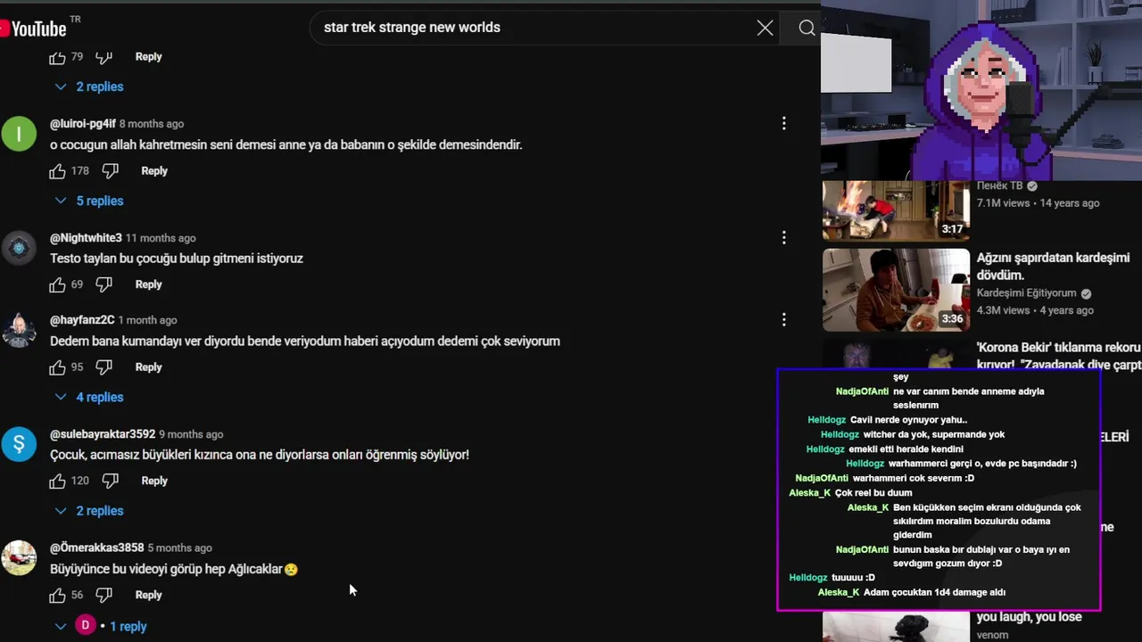Like @Nightwhite3's comment
This screenshot has height=642, width=1142.
tap(57, 284)
